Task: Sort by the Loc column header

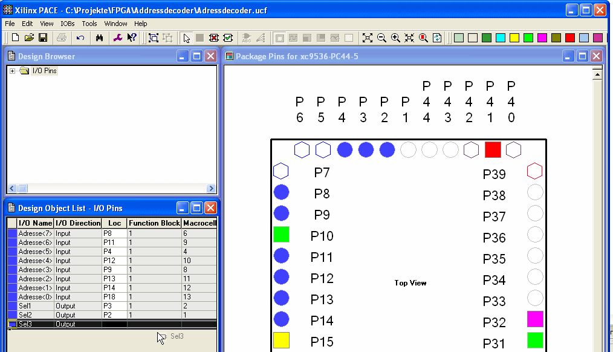Action: pos(114,223)
